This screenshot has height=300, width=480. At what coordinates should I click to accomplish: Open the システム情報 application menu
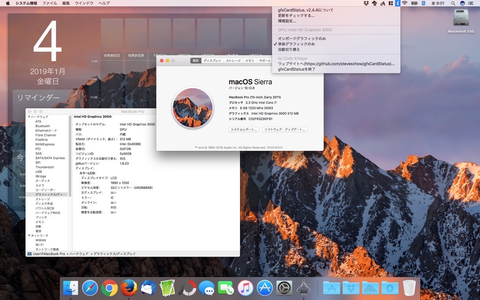click(26, 3)
